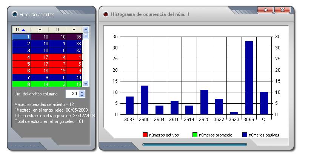This screenshot has width=311, height=161.
Task: Click the O column header
Action: (57, 30)
